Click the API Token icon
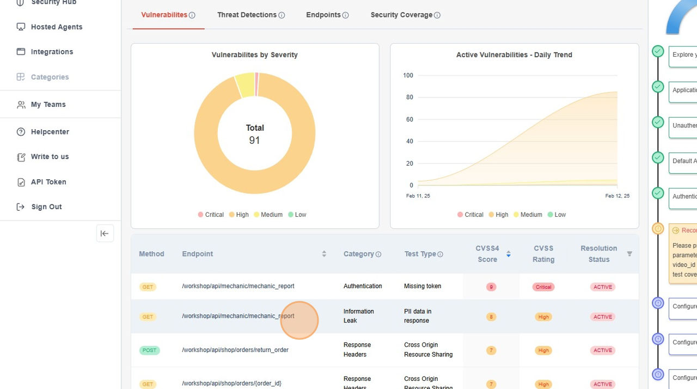697x389 pixels. click(x=21, y=182)
